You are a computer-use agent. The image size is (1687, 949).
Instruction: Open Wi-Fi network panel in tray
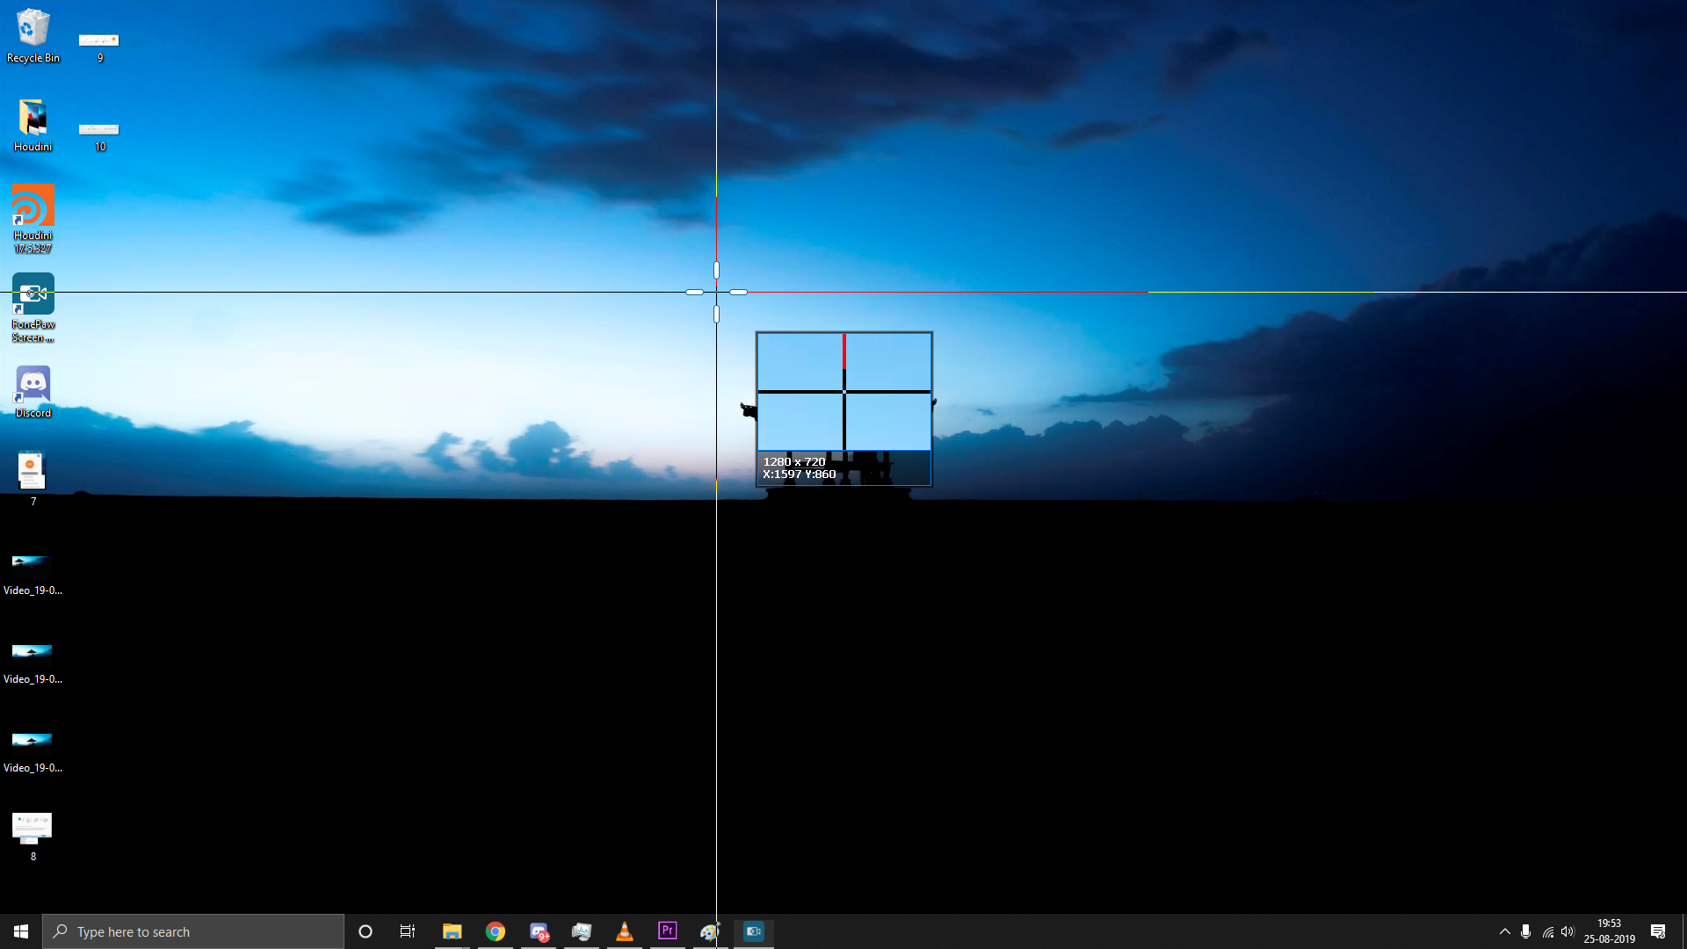(1547, 931)
